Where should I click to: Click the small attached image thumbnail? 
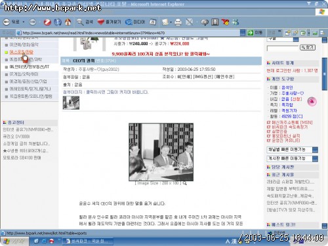(x=71, y=103)
